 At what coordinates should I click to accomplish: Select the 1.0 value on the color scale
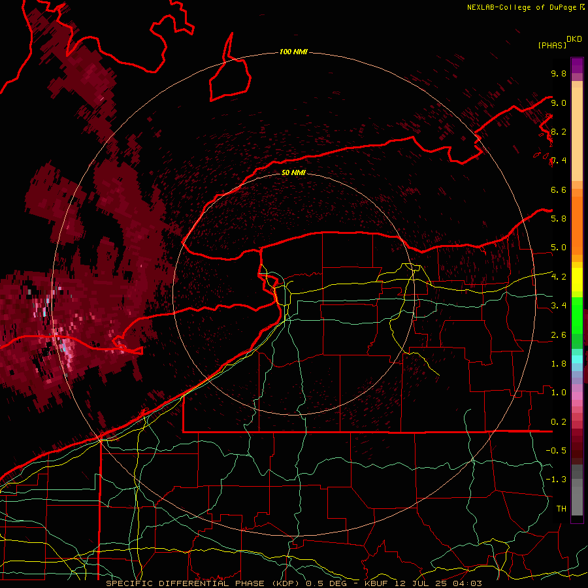(x=559, y=393)
